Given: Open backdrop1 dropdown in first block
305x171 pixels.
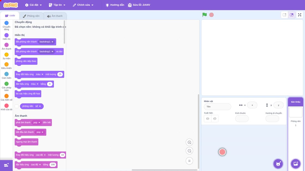Looking at the screenshot, I should tap(46, 42).
